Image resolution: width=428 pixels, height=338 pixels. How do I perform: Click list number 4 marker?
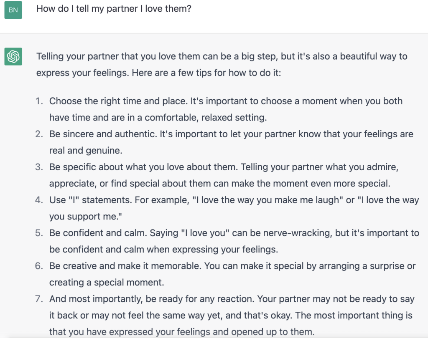[39, 200]
